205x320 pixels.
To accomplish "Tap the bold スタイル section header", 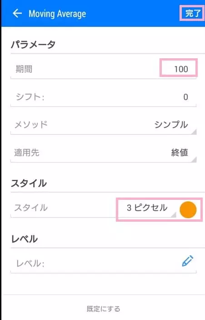I will point(29,183).
